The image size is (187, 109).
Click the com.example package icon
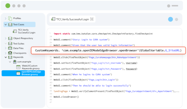pyautogui.click(x=15, y=62)
